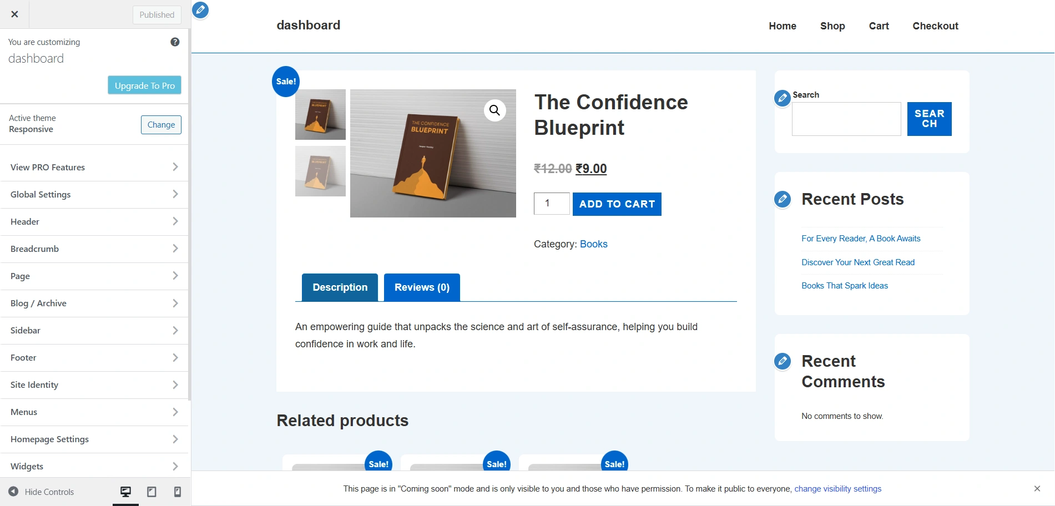Click the Hide Controls collapse toggle

pos(41,492)
